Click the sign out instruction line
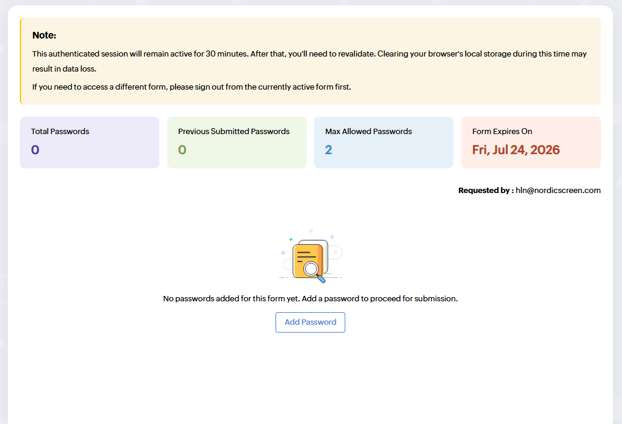622x424 pixels. click(x=192, y=87)
